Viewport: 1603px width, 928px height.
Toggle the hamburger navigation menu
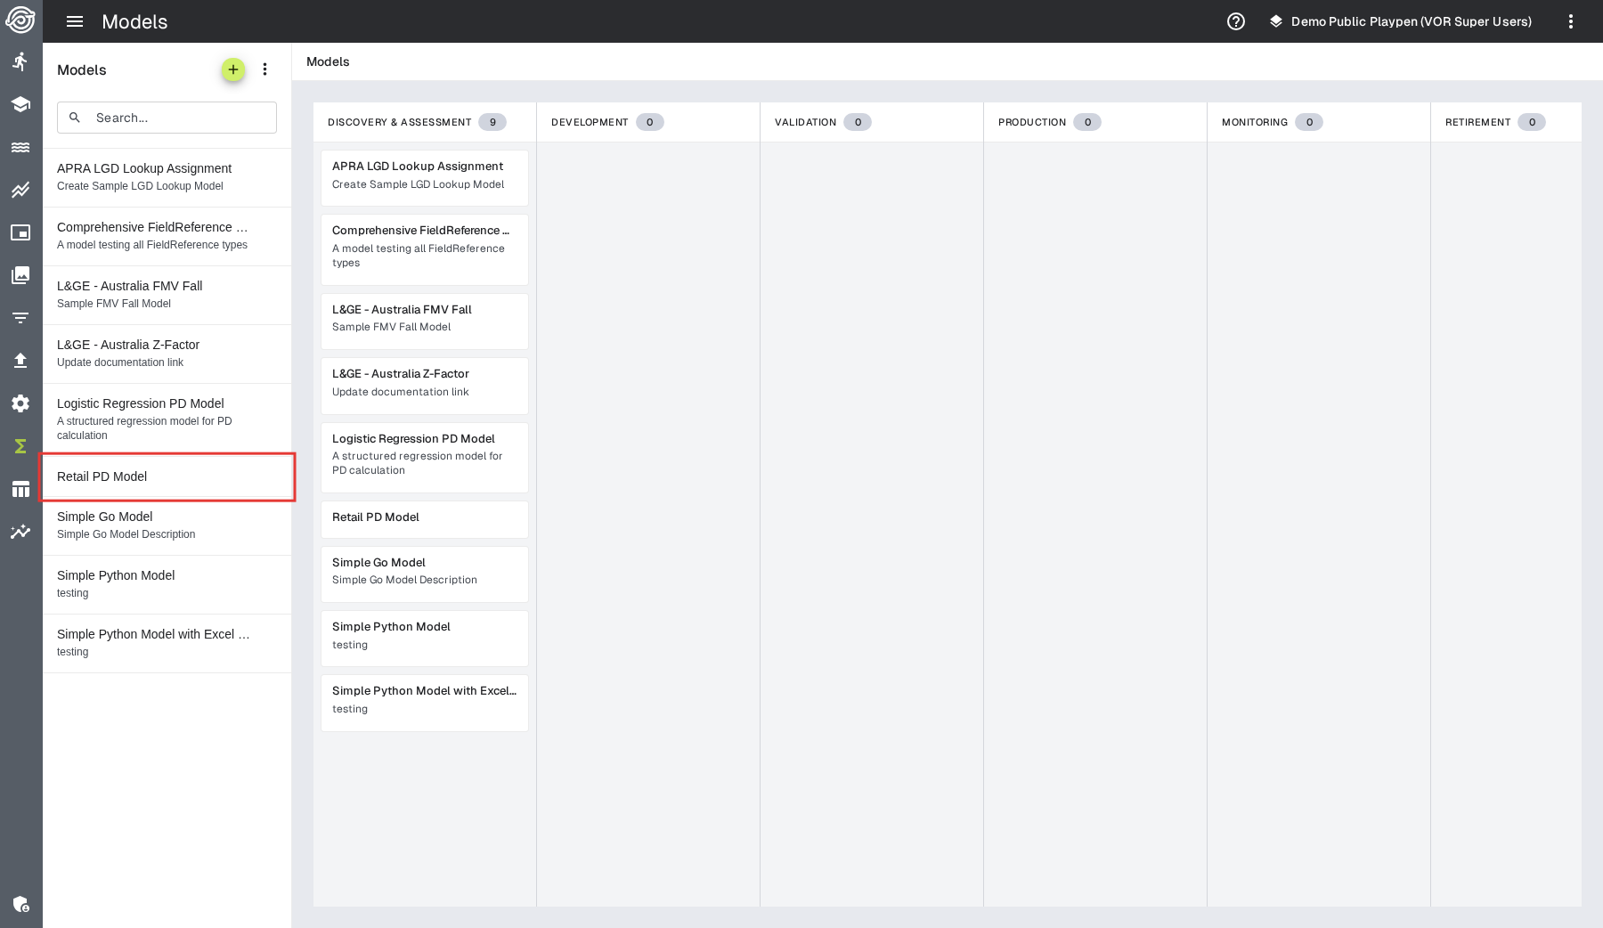coord(75,21)
